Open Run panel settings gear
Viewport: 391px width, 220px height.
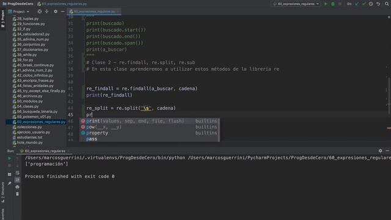(x=380, y=151)
